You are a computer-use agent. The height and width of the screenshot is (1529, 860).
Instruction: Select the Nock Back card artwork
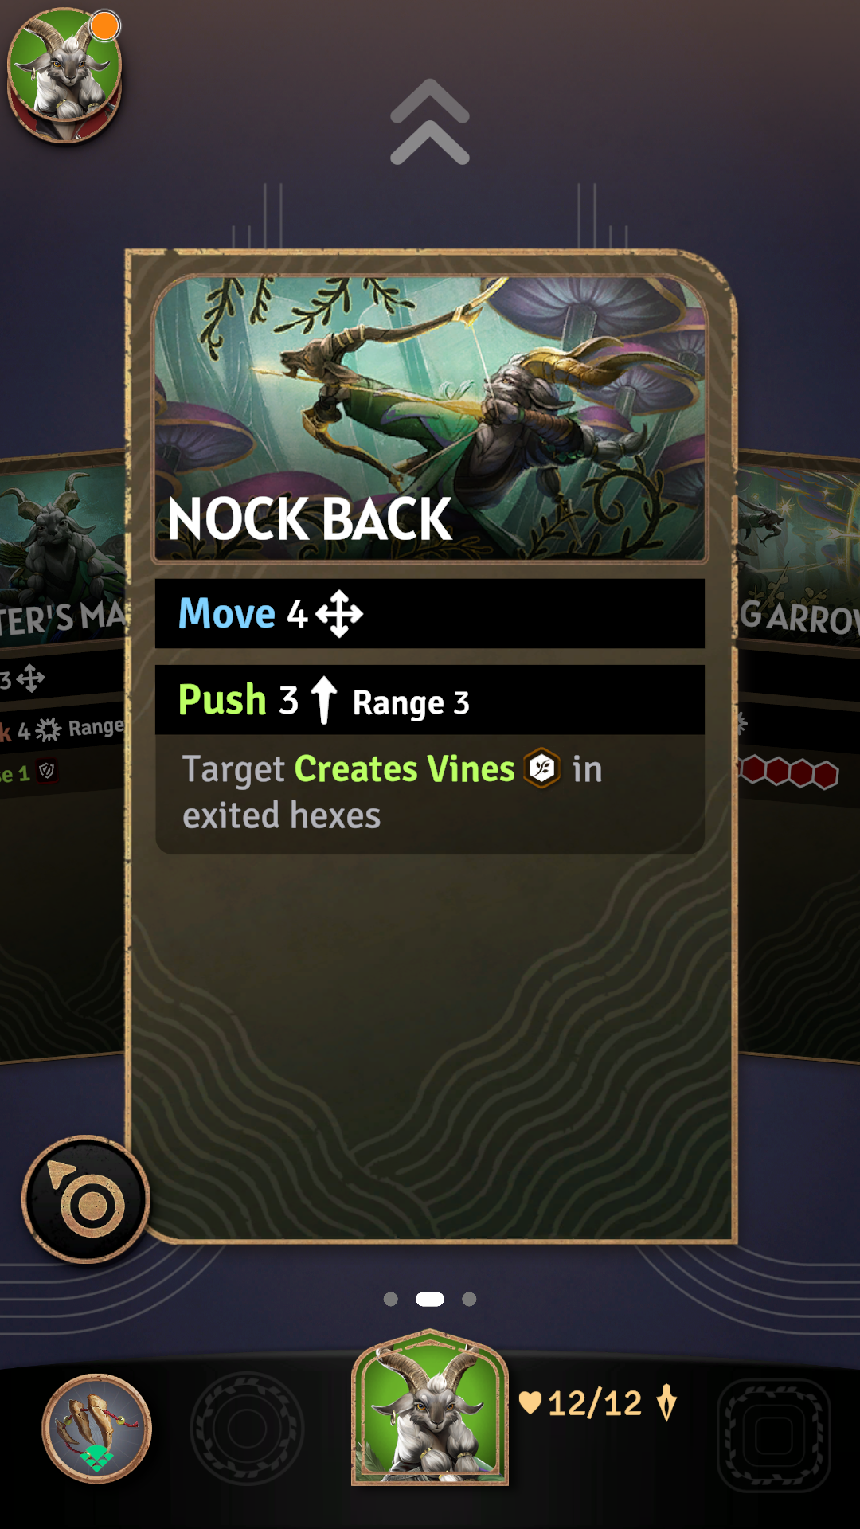pos(430,418)
